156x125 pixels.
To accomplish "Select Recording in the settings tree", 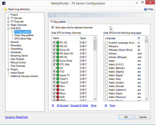I will [x=16, y=45].
